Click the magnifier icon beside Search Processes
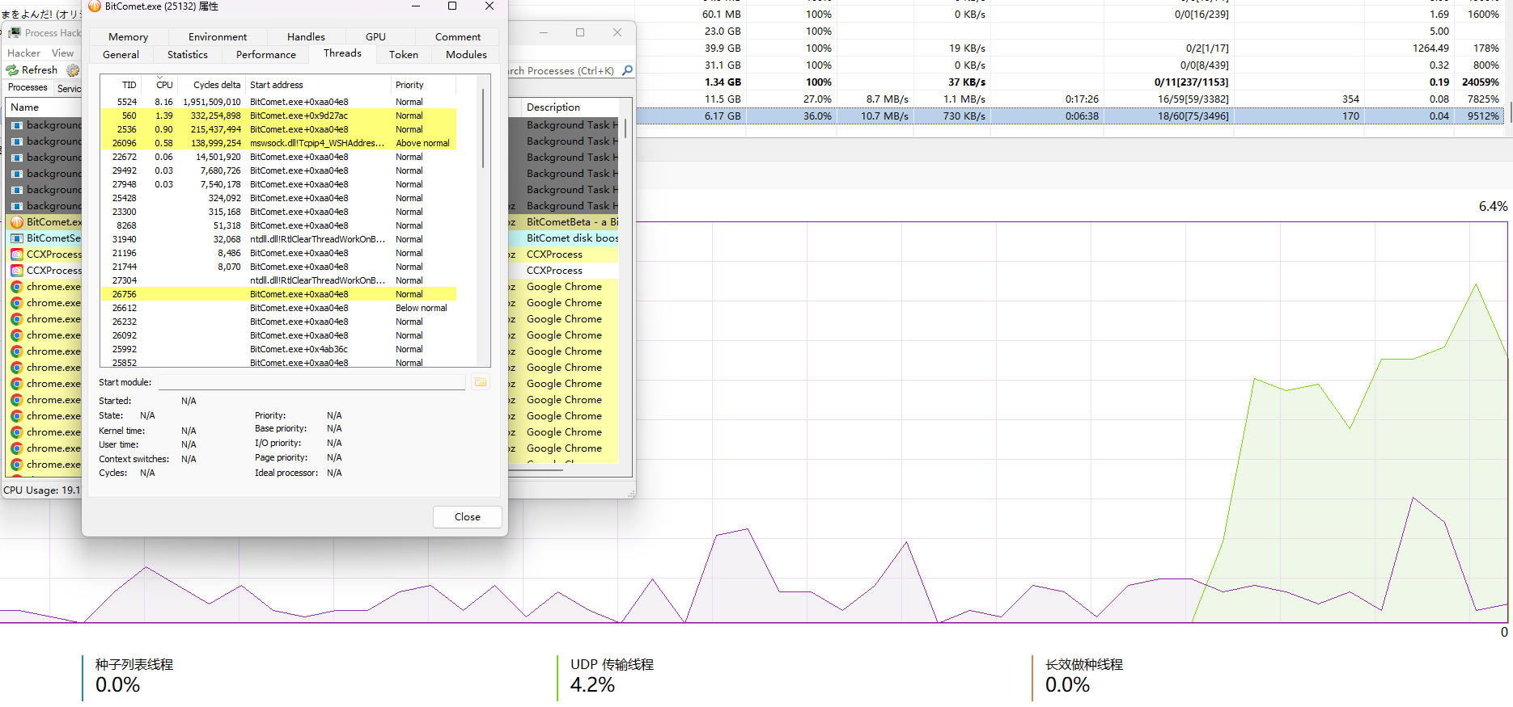 coord(627,70)
